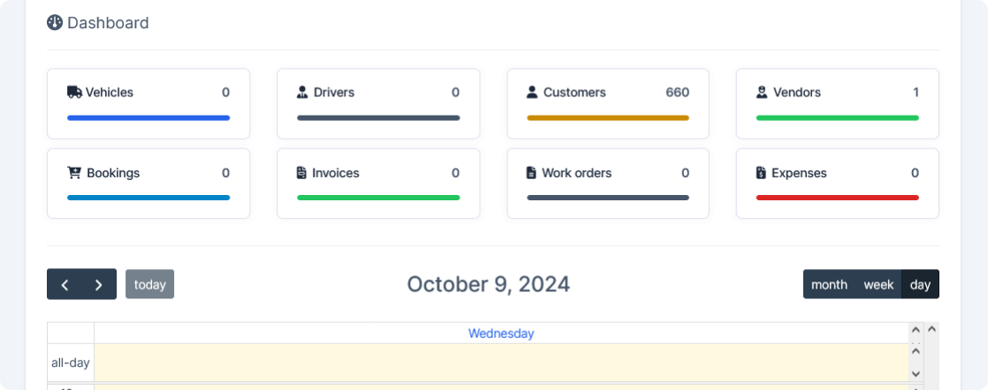Click the Dashboard gauge icon
The width and height of the screenshot is (988, 390).
[x=55, y=23]
